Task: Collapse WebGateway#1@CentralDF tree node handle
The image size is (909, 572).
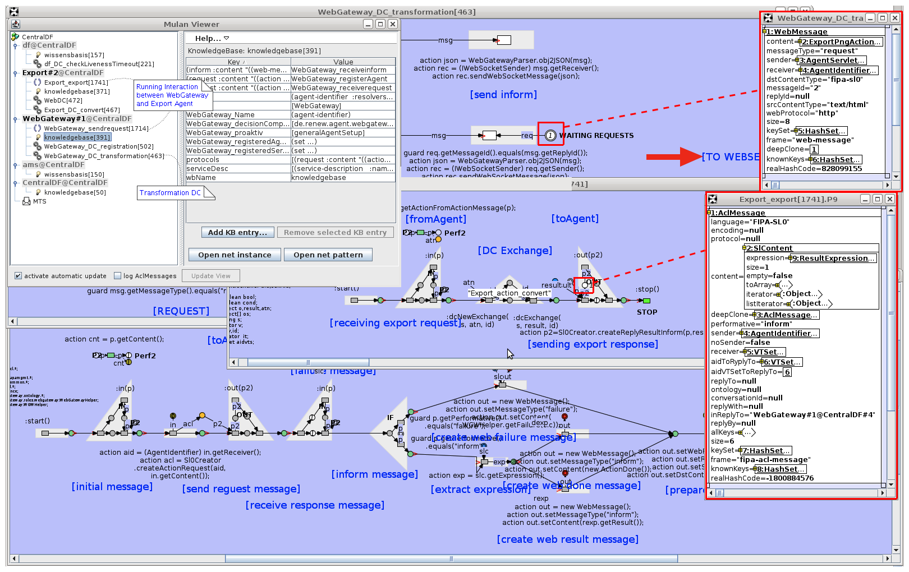Action: (x=15, y=119)
